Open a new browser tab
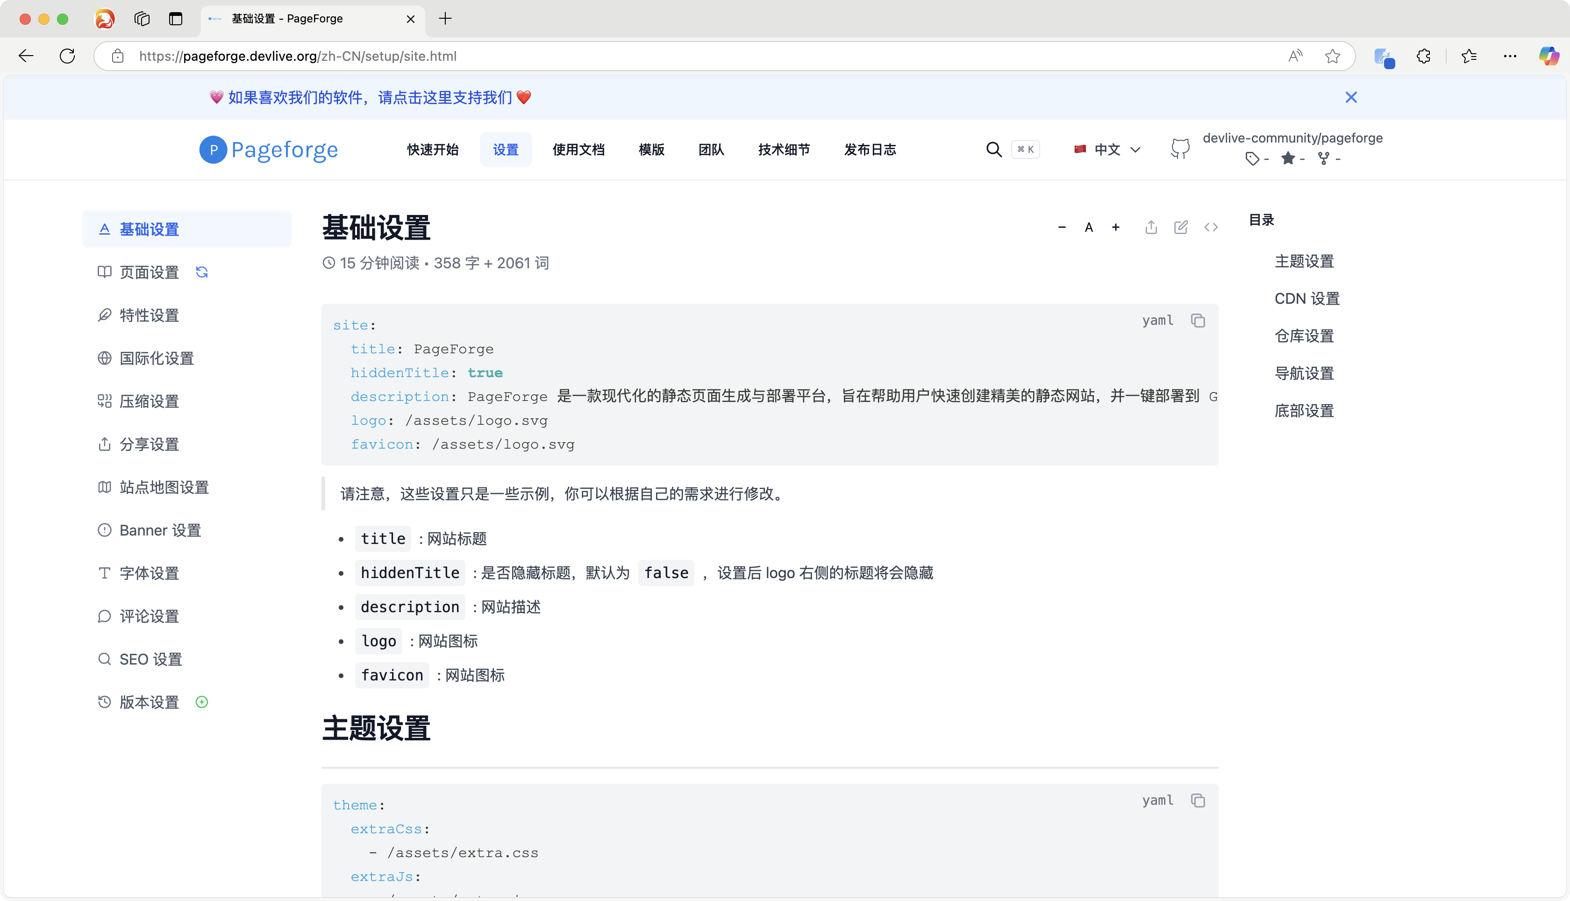1570x901 pixels. (445, 19)
